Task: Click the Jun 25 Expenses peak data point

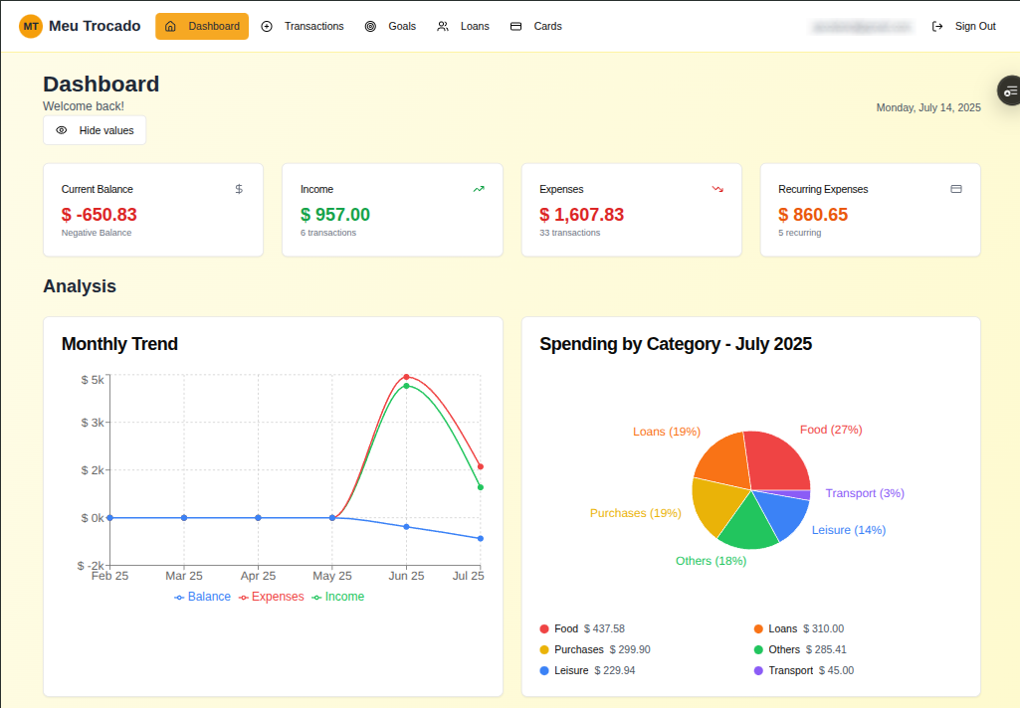Action: [406, 377]
